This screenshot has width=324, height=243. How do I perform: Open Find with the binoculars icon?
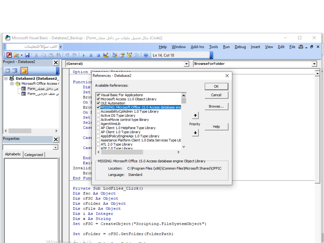click(58, 55)
